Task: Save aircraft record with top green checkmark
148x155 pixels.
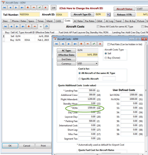Action: [x=40, y=8]
